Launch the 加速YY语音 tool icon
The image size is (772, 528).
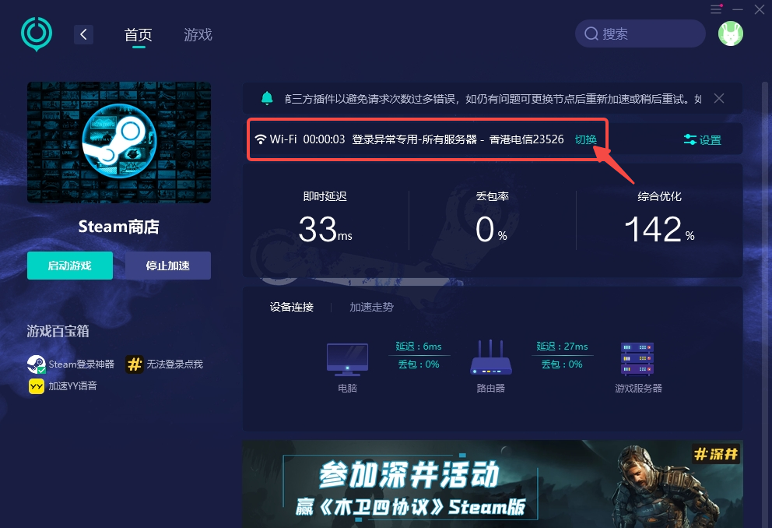coord(37,386)
